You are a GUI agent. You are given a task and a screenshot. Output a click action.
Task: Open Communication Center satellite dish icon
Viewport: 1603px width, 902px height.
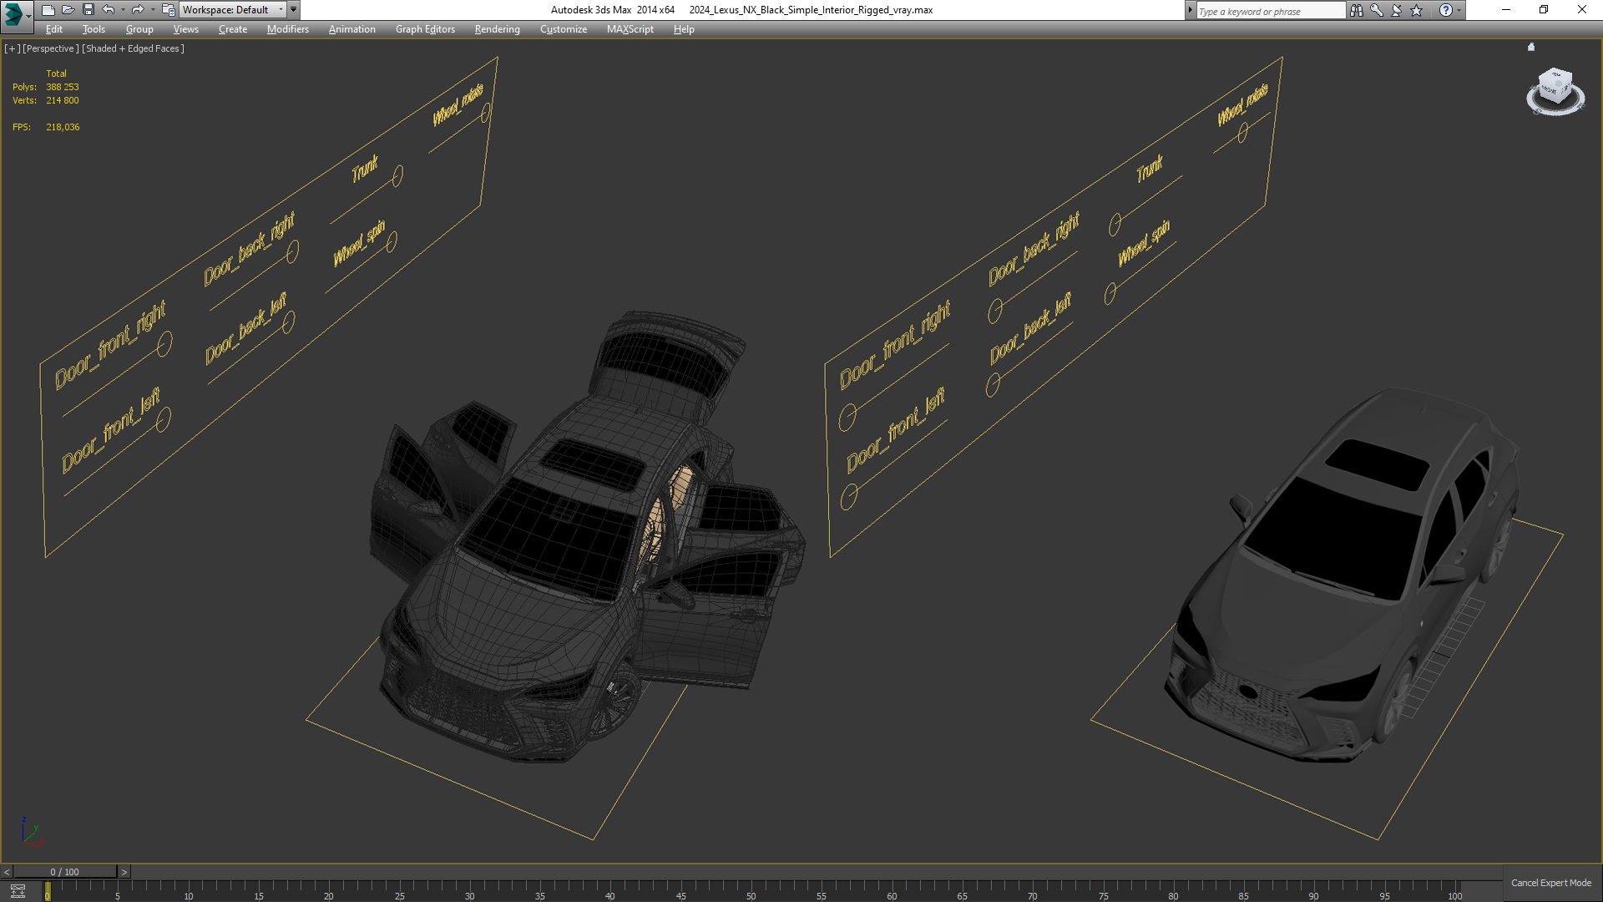[1397, 10]
